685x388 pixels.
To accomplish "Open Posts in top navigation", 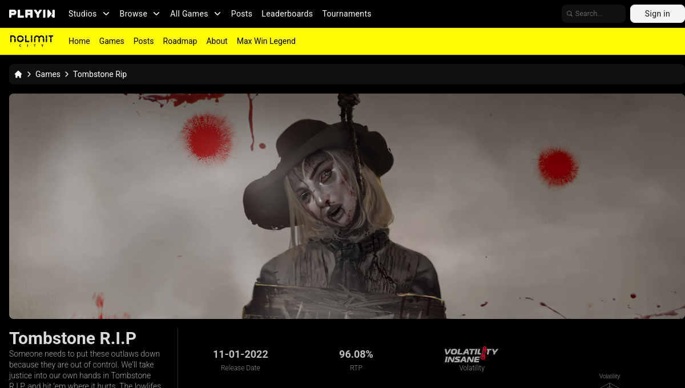I will 241,14.
